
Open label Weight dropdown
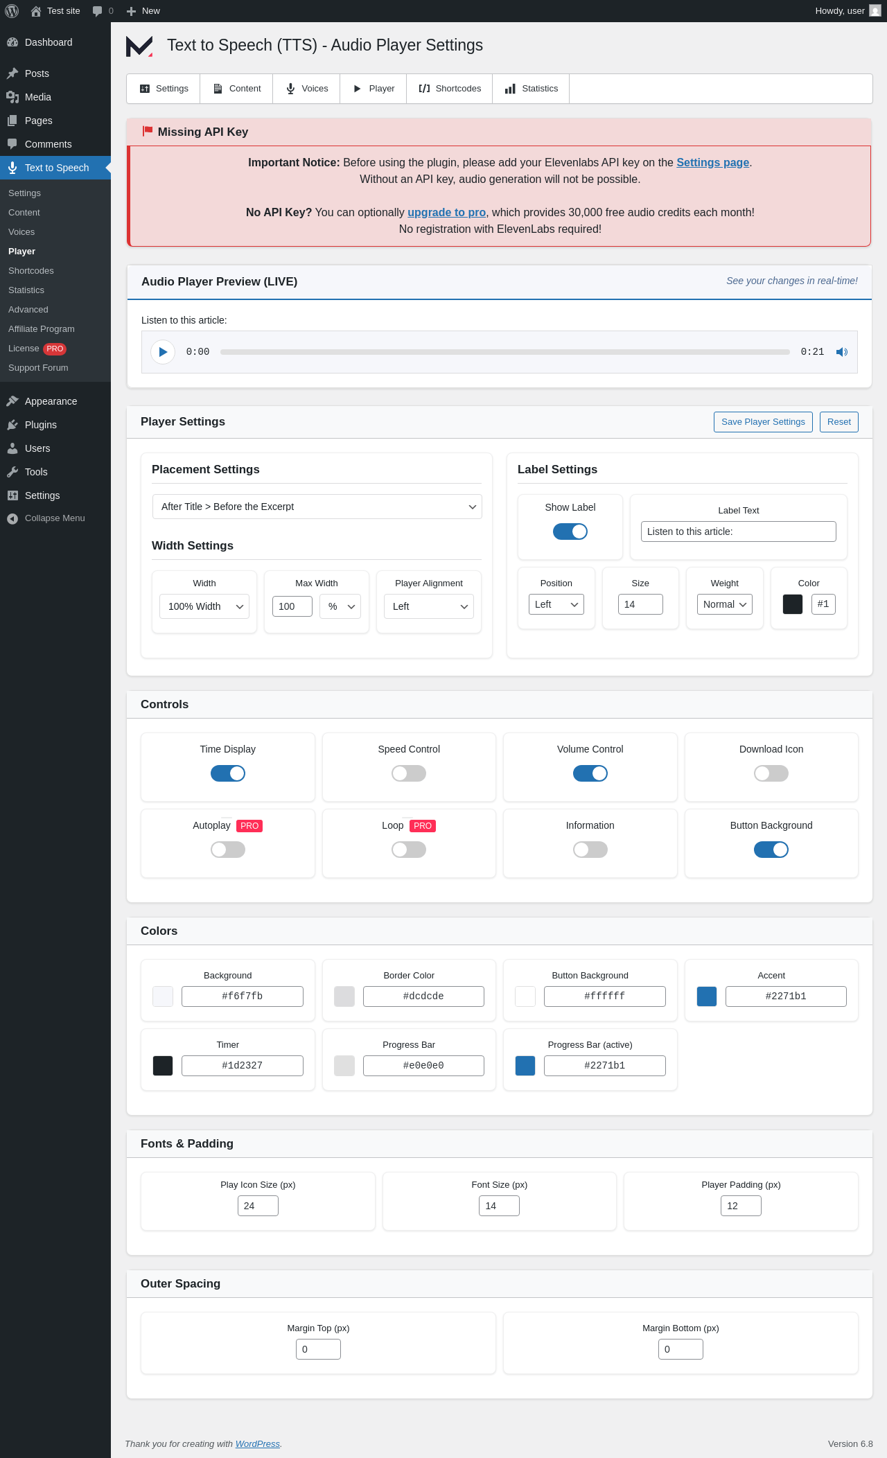pyautogui.click(x=725, y=604)
